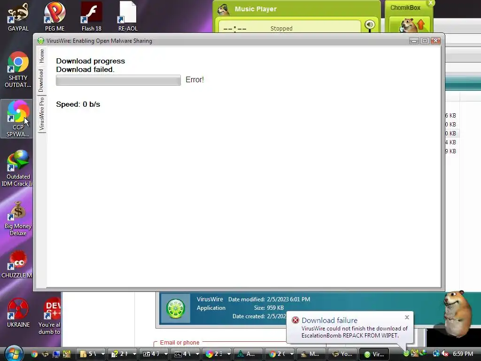This screenshot has height=361, width=481.
Task: Click the network tray icon
Action: (436, 353)
